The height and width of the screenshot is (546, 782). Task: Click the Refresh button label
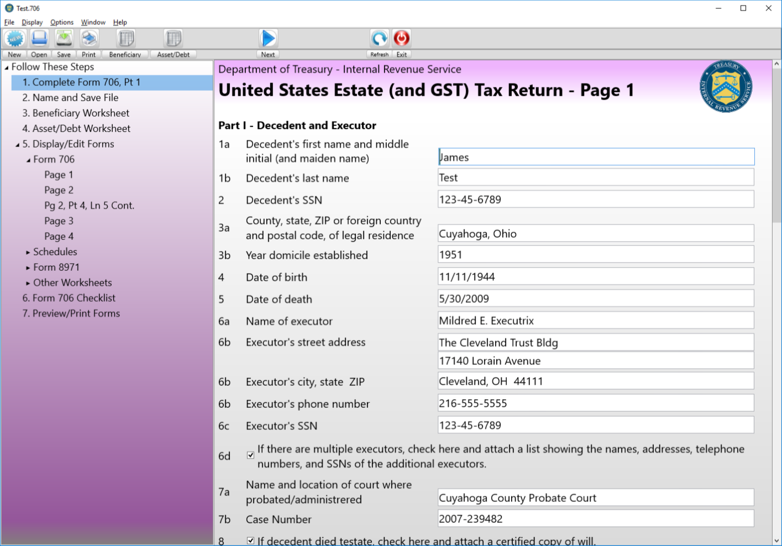tap(379, 55)
